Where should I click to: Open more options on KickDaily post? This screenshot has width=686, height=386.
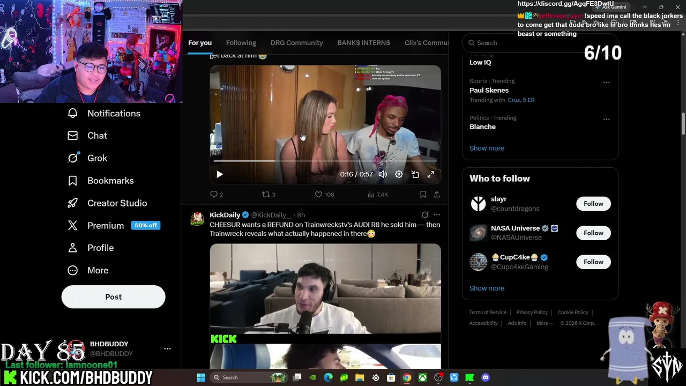(437, 215)
